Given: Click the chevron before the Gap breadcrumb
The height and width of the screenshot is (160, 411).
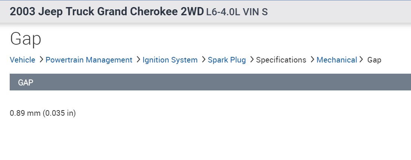Looking at the screenshot, I should coord(361,60).
